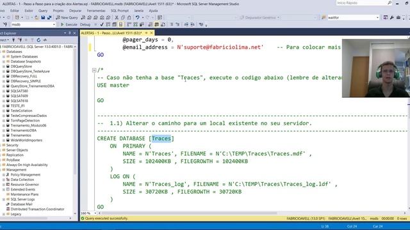The width and height of the screenshot is (410, 230).
Task: Click the Início Rápido quick launch field
Action: point(364,3)
